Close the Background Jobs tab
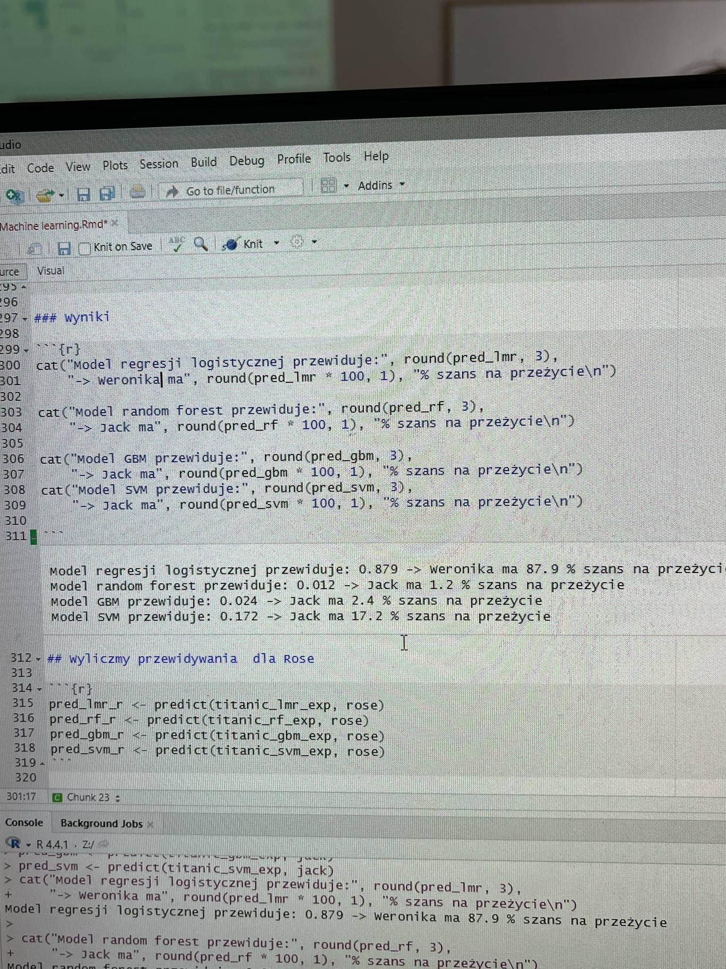Image resolution: width=726 pixels, height=969 pixels. (150, 825)
